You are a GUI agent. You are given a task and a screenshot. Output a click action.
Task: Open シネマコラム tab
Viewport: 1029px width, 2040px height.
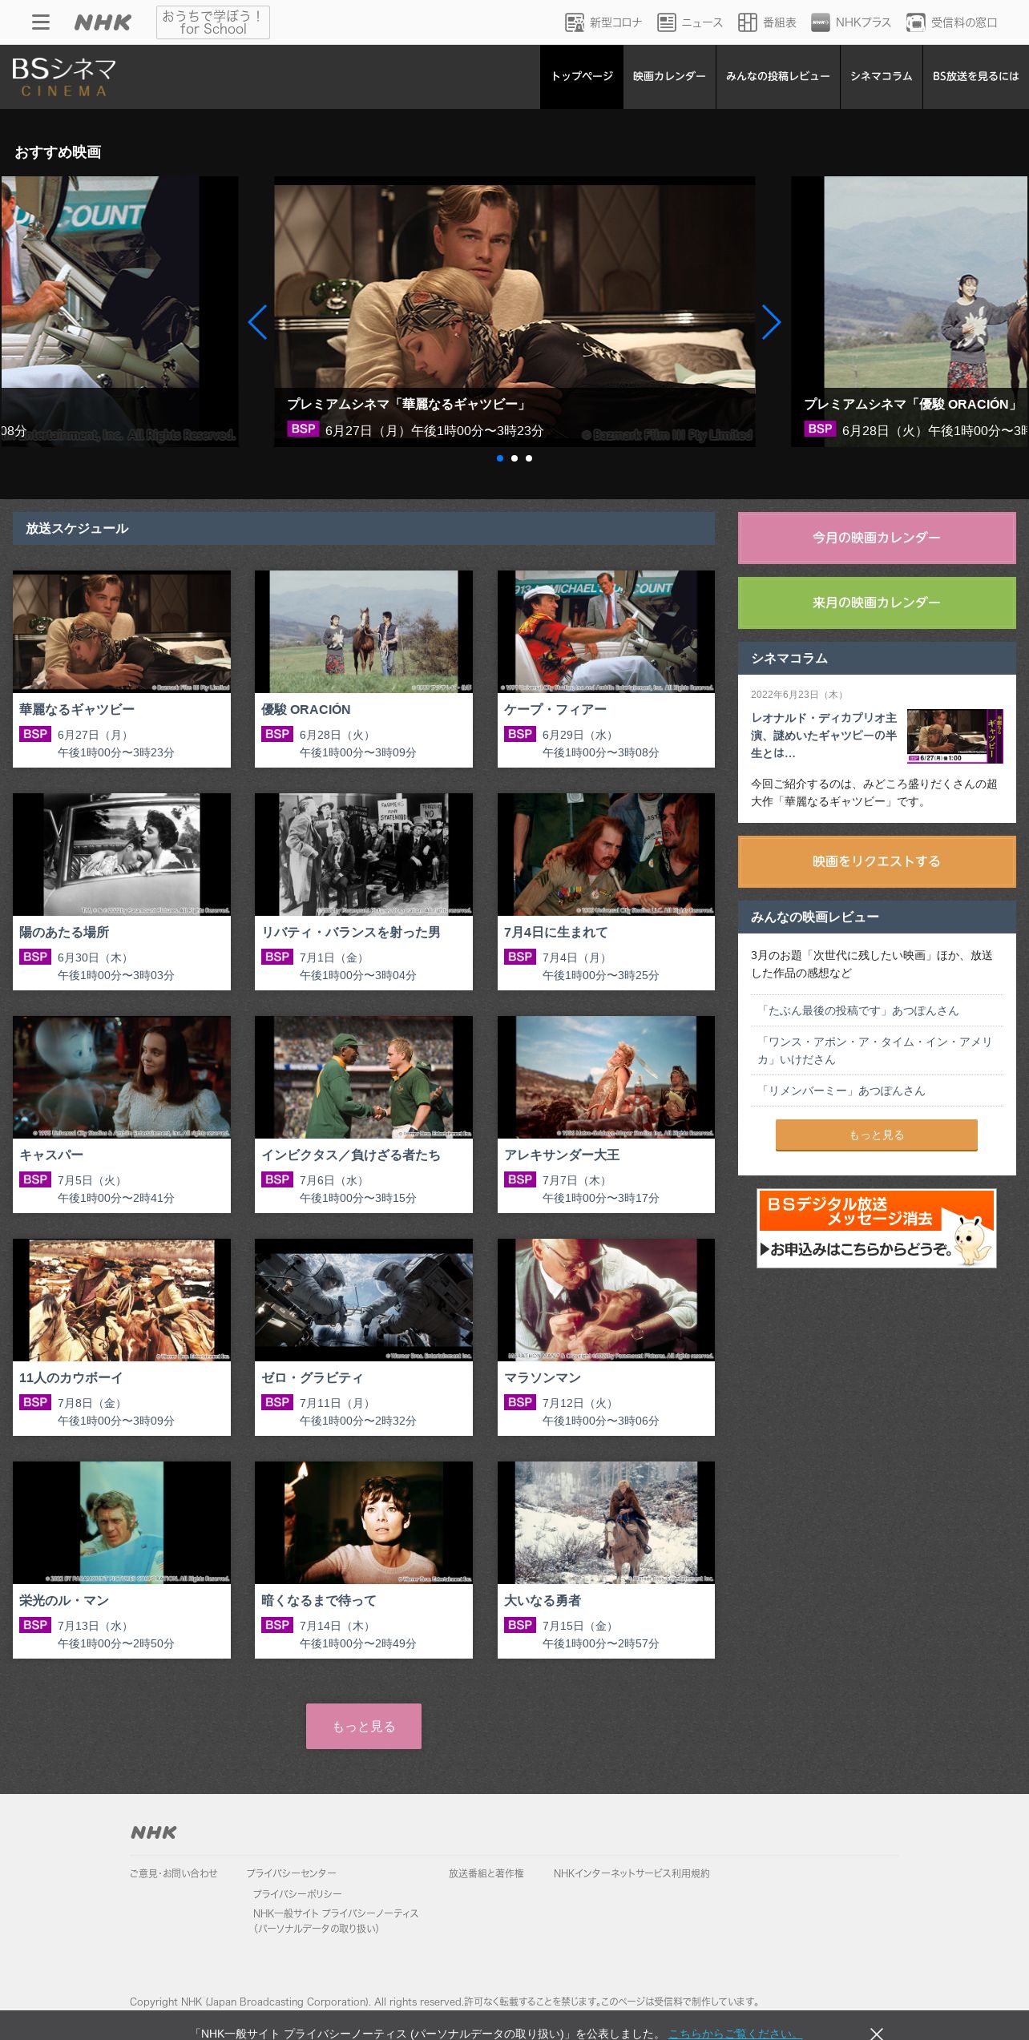point(882,76)
